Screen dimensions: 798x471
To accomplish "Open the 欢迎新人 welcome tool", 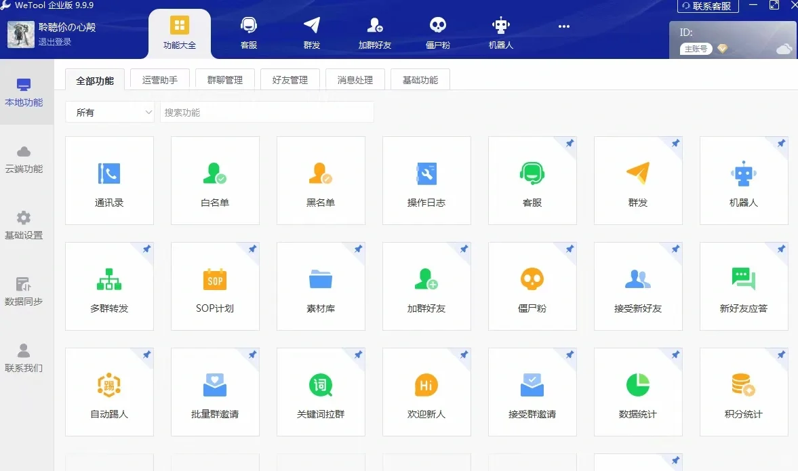I will [426, 392].
